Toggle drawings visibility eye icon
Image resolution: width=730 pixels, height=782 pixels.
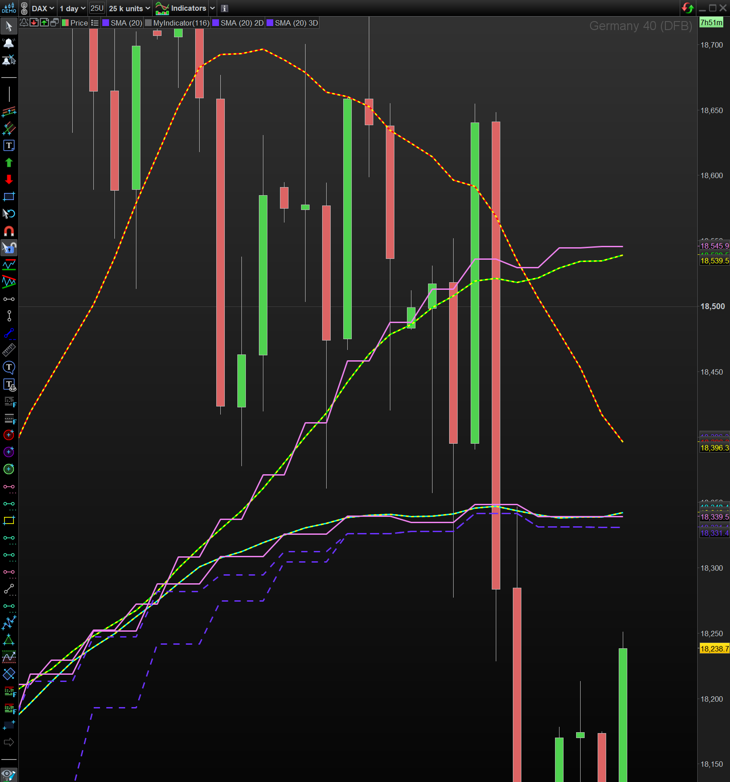[x=9, y=775]
